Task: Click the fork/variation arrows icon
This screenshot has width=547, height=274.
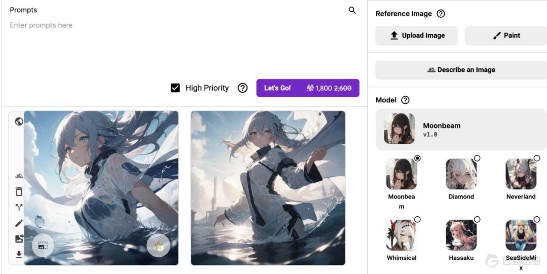Action: (x=19, y=207)
